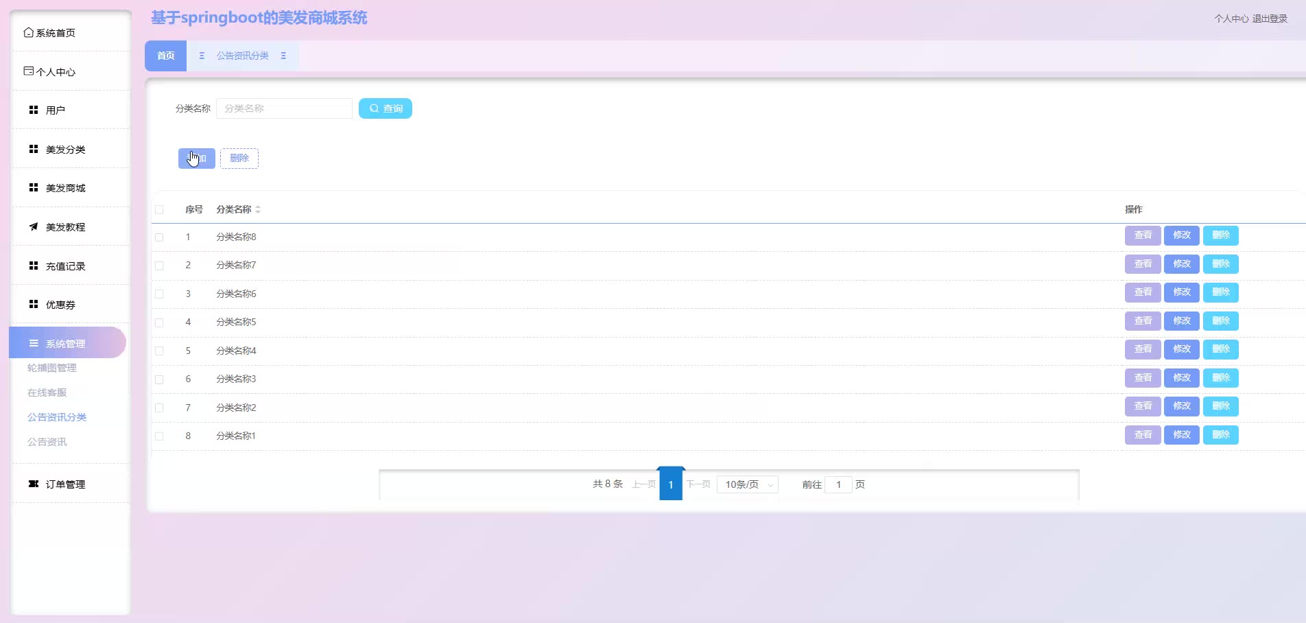Check the checkbox for row 分类名称7

point(159,266)
